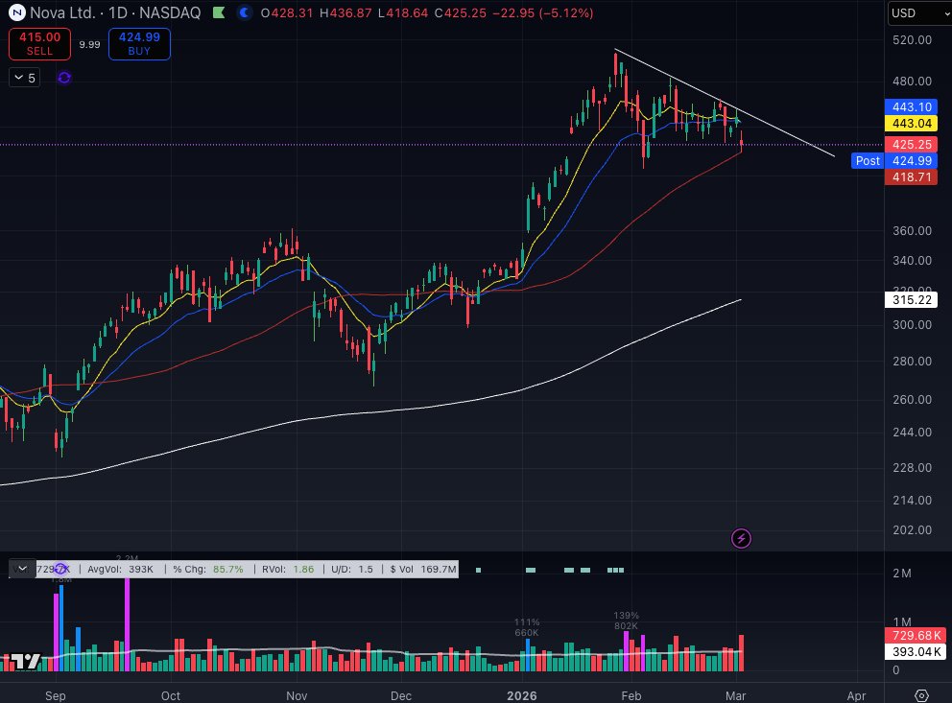
Task: Click the white 315.22 moving average label
Action: coord(912,299)
